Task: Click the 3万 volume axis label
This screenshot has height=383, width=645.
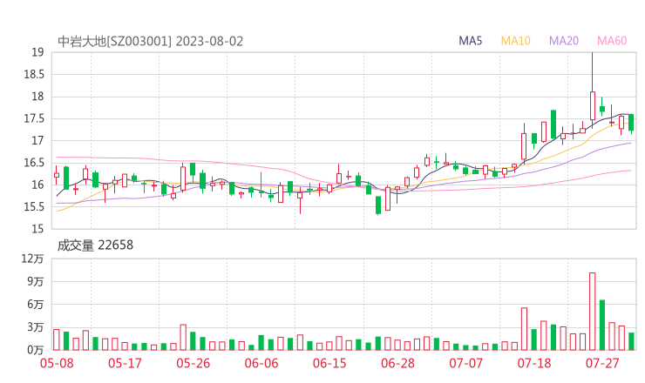Action: point(36,327)
